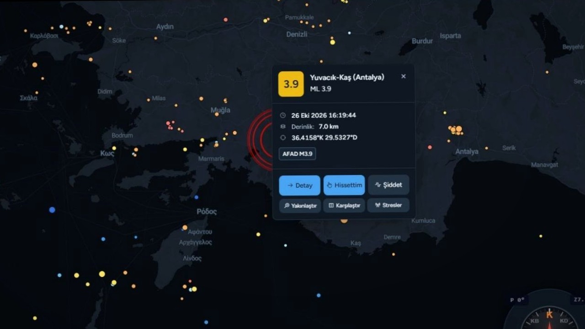Click the Aydın city label

(x=165, y=27)
